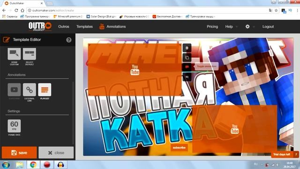Open the red recorder taskbar app
The image size is (300, 169).
(47, 165)
